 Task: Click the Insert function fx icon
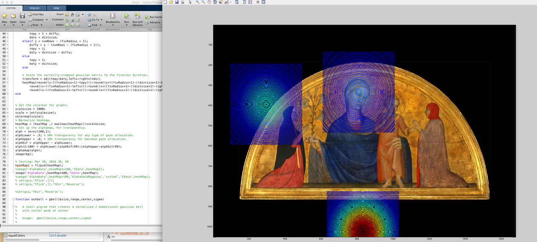pyautogui.click(x=73, y=14)
